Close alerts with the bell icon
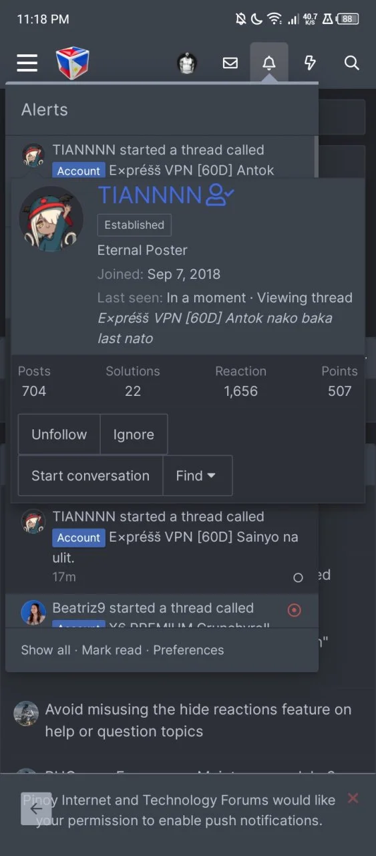Viewport: 376px width, 856px height. (x=269, y=63)
